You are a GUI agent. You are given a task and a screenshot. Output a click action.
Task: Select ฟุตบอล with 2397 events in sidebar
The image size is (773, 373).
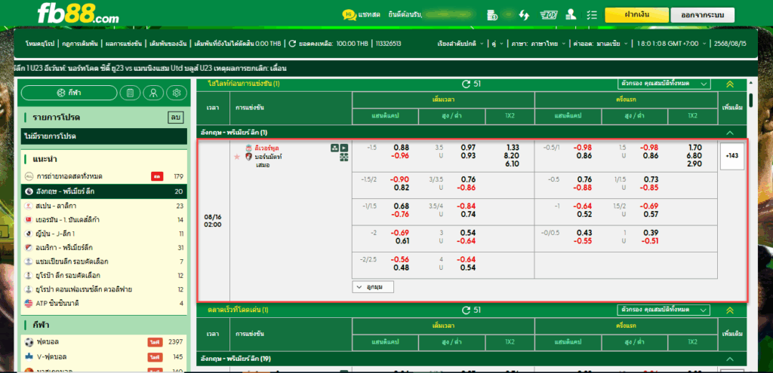(x=103, y=341)
